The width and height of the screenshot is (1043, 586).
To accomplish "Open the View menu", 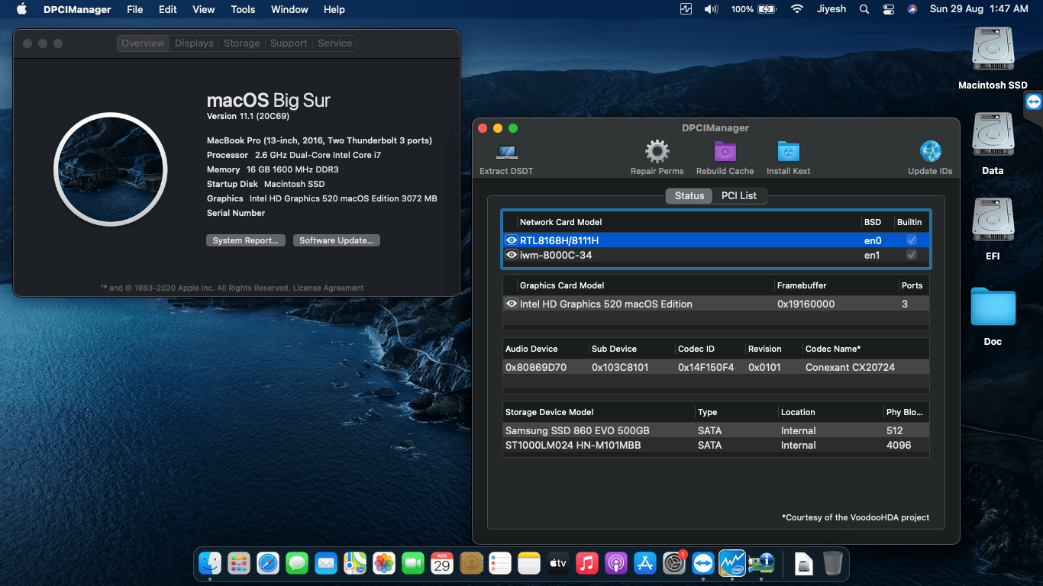I will 203,9.
